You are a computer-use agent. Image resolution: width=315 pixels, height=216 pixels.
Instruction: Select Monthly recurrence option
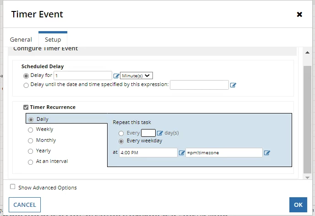pos(30,141)
